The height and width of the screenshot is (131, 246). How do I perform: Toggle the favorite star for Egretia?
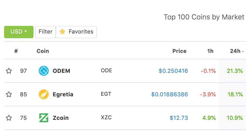[x=9, y=94]
